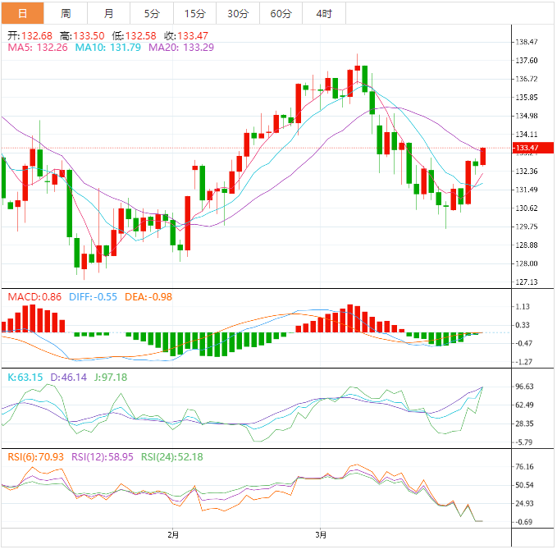Select the 15分 interval tab

click(194, 13)
